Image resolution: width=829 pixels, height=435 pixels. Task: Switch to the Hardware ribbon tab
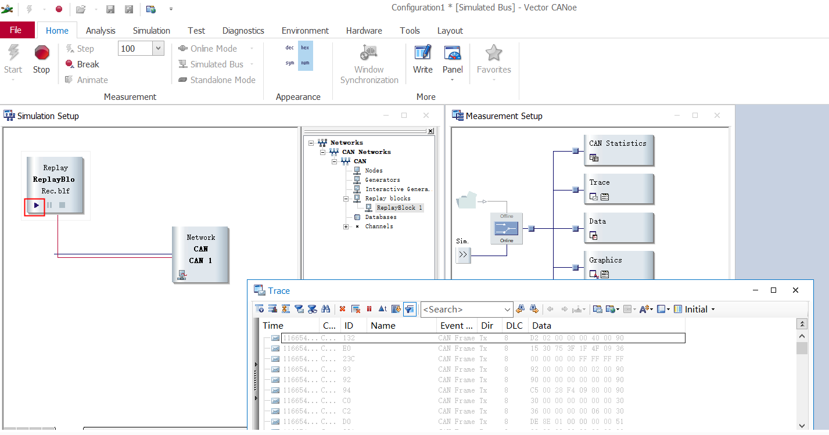coord(364,31)
